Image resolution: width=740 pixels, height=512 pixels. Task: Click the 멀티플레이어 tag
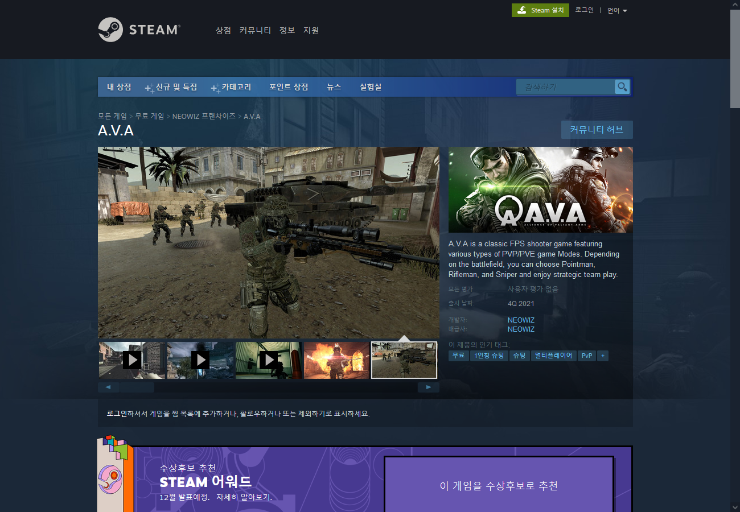click(x=553, y=356)
